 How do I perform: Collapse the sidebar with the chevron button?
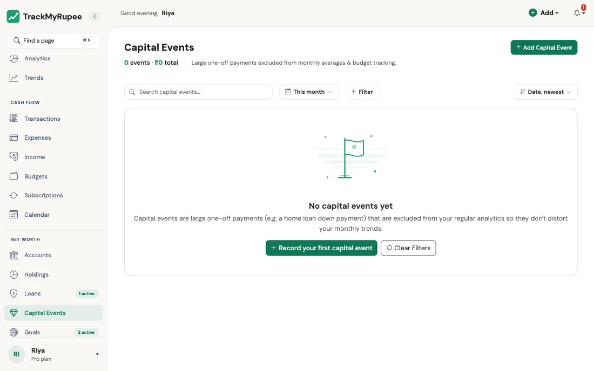(x=94, y=16)
